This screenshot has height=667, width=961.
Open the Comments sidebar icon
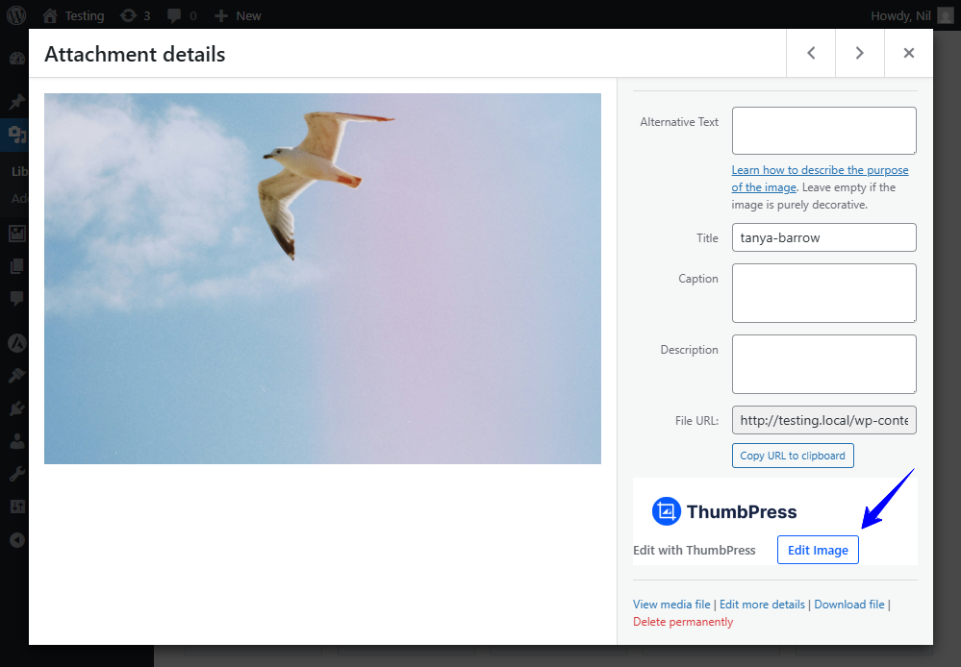click(17, 298)
